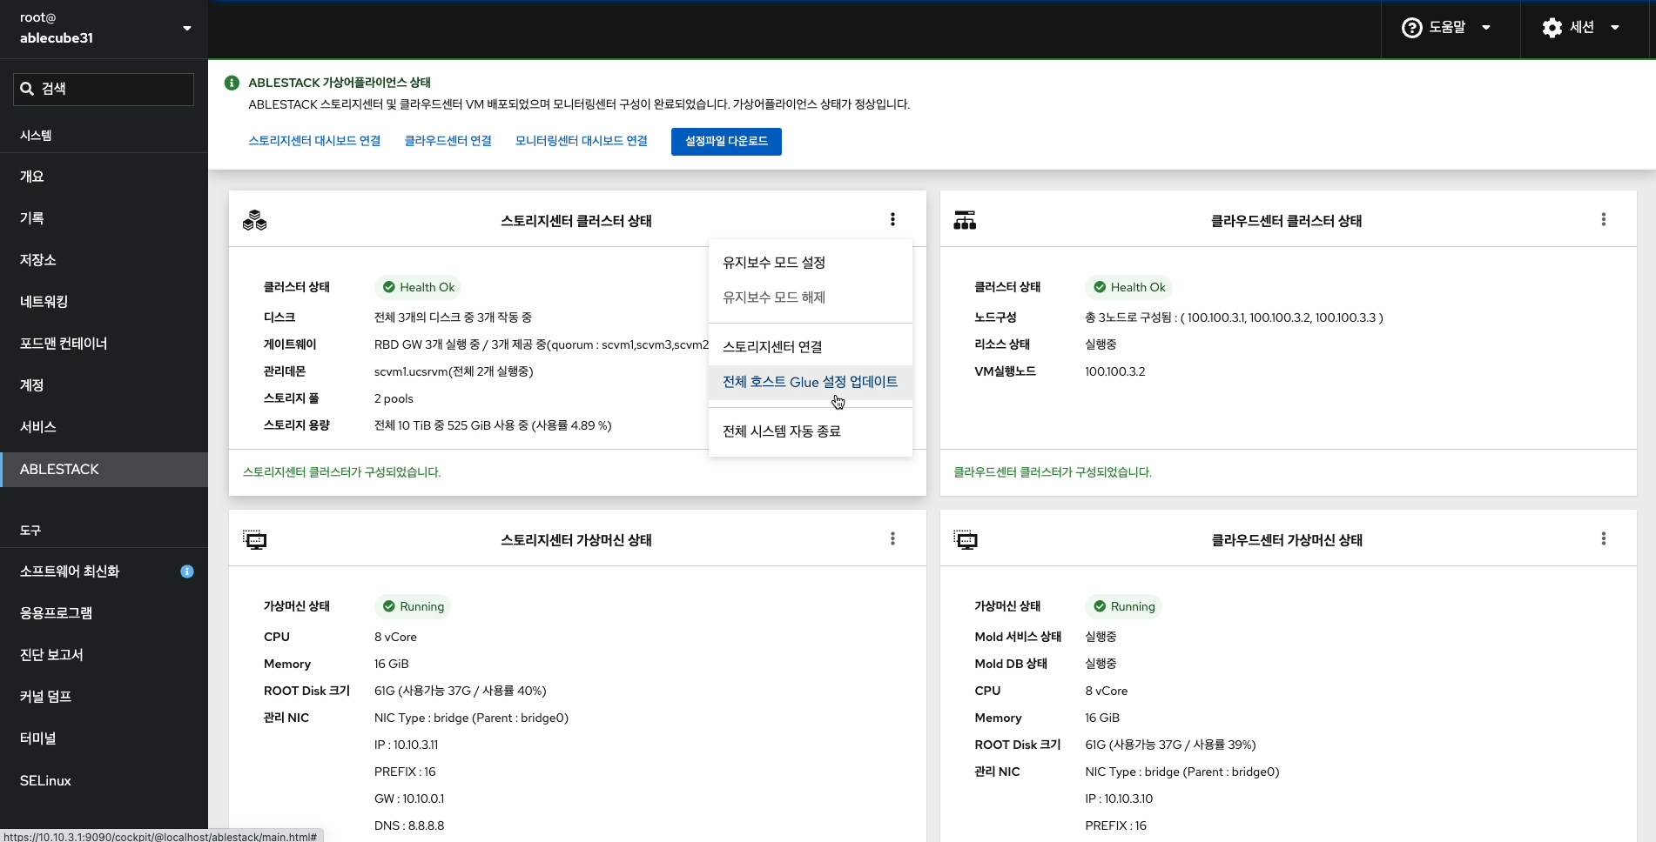This screenshot has width=1656, height=842.
Task: Open the 스토리지센터 대시보드 연결 link
Action: pyautogui.click(x=314, y=141)
